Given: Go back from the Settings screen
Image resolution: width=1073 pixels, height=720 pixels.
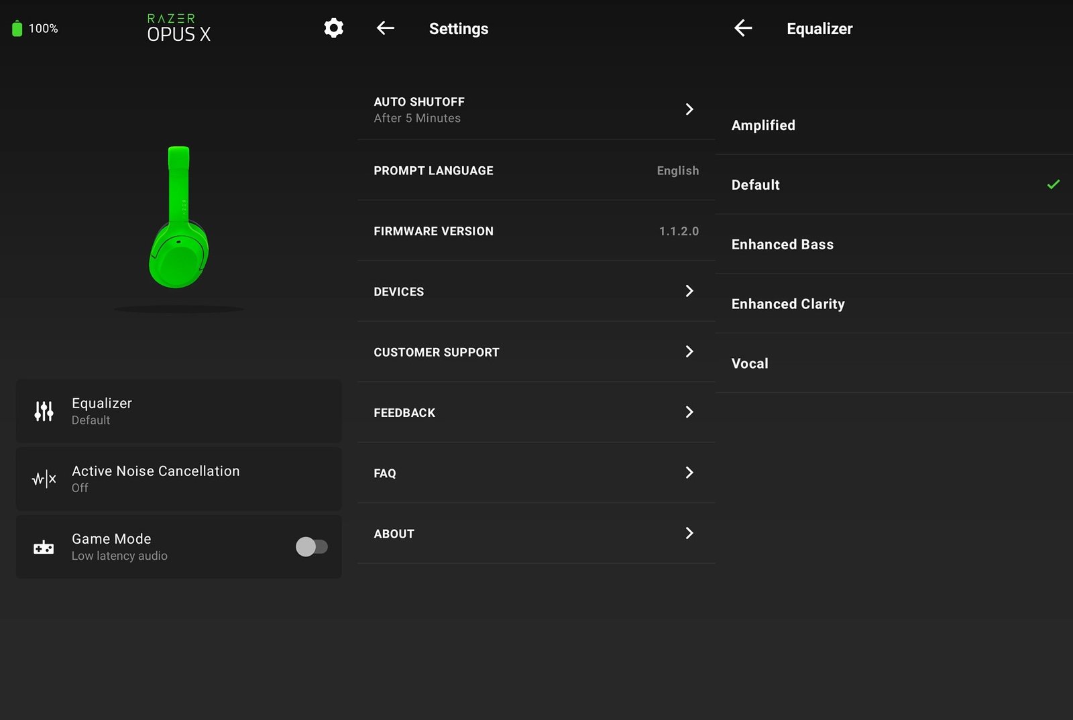Looking at the screenshot, I should (x=386, y=28).
